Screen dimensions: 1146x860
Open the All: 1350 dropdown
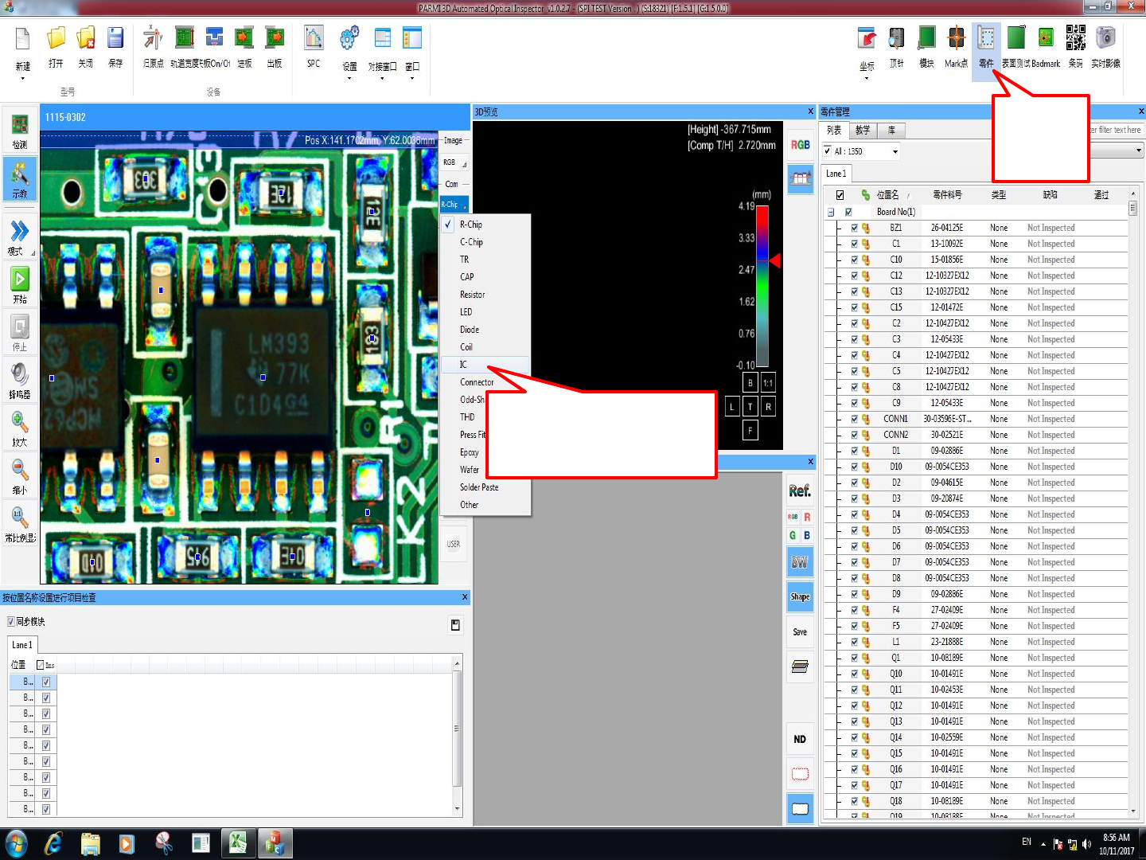point(895,151)
